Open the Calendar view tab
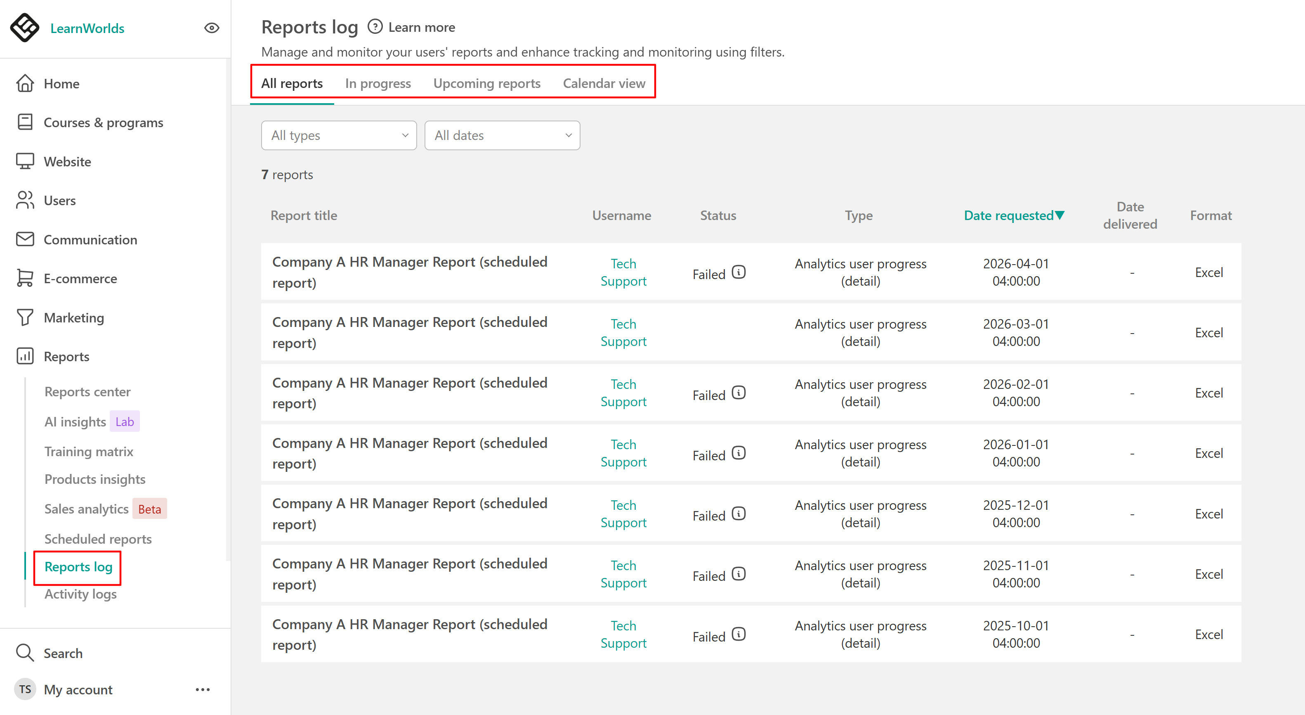The height and width of the screenshot is (715, 1305). (x=604, y=83)
